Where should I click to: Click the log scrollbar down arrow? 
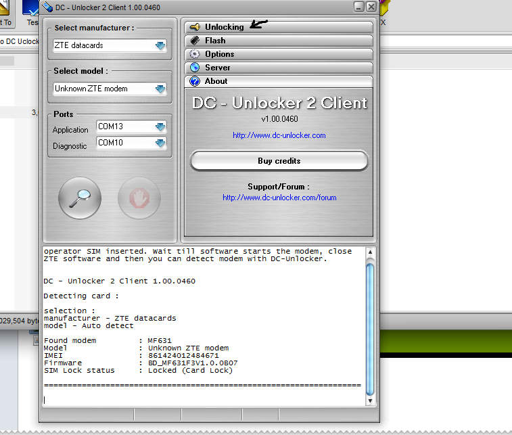point(370,401)
